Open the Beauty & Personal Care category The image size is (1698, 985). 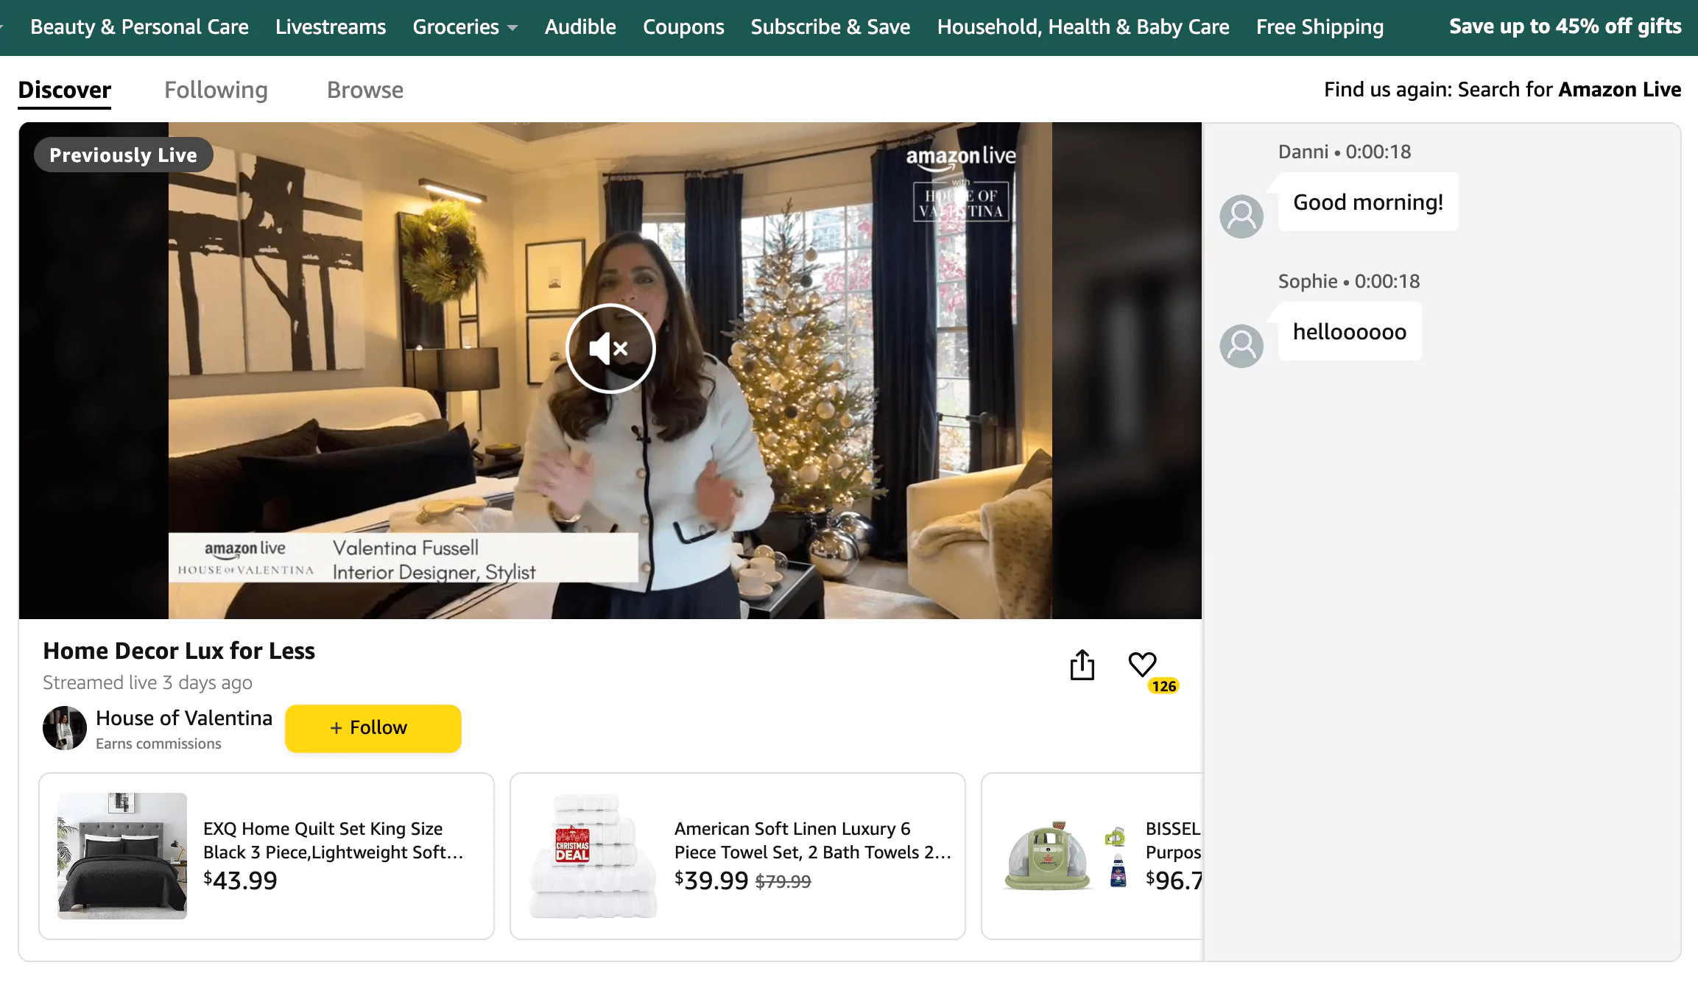coord(140,26)
